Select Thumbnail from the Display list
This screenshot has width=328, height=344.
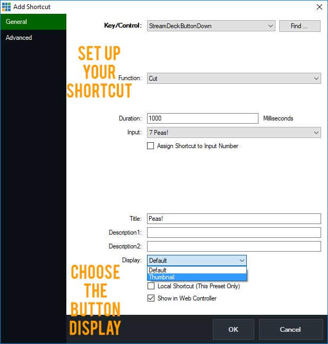pyautogui.click(x=196, y=277)
